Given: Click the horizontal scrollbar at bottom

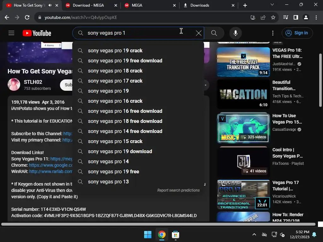Looking at the screenshot, I should [158, 224].
